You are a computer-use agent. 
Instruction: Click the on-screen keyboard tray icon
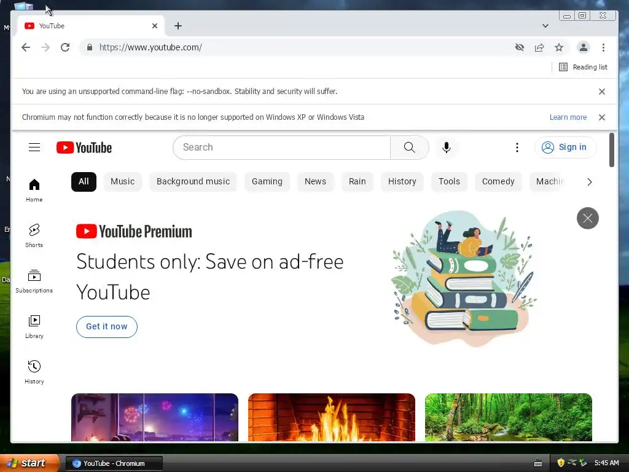tap(538, 463)
